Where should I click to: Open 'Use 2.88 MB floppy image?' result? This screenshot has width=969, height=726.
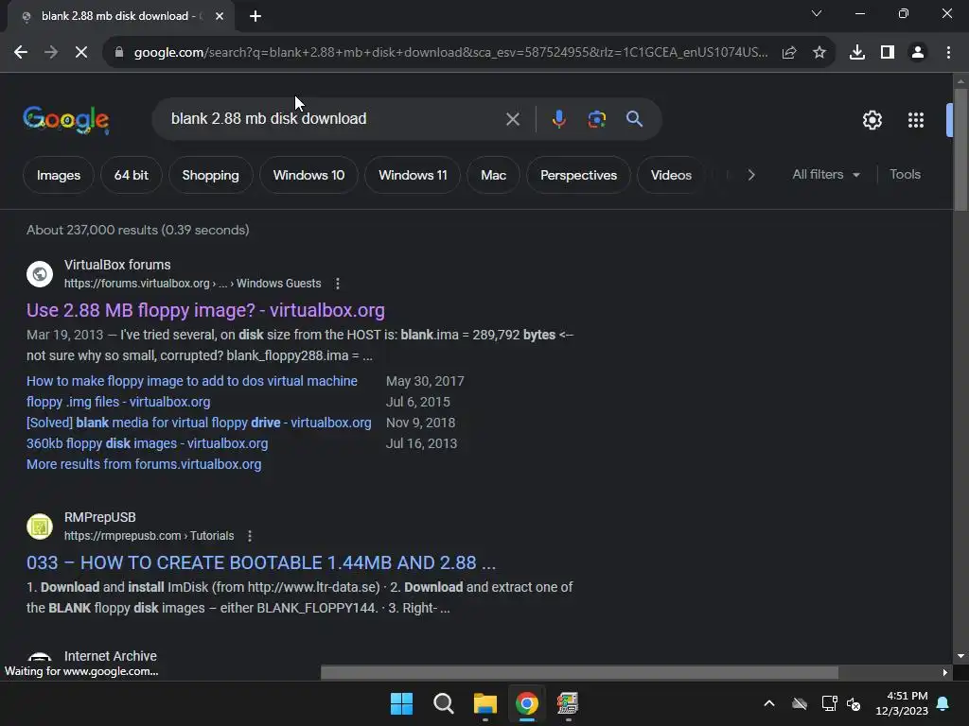pos(205,310)
